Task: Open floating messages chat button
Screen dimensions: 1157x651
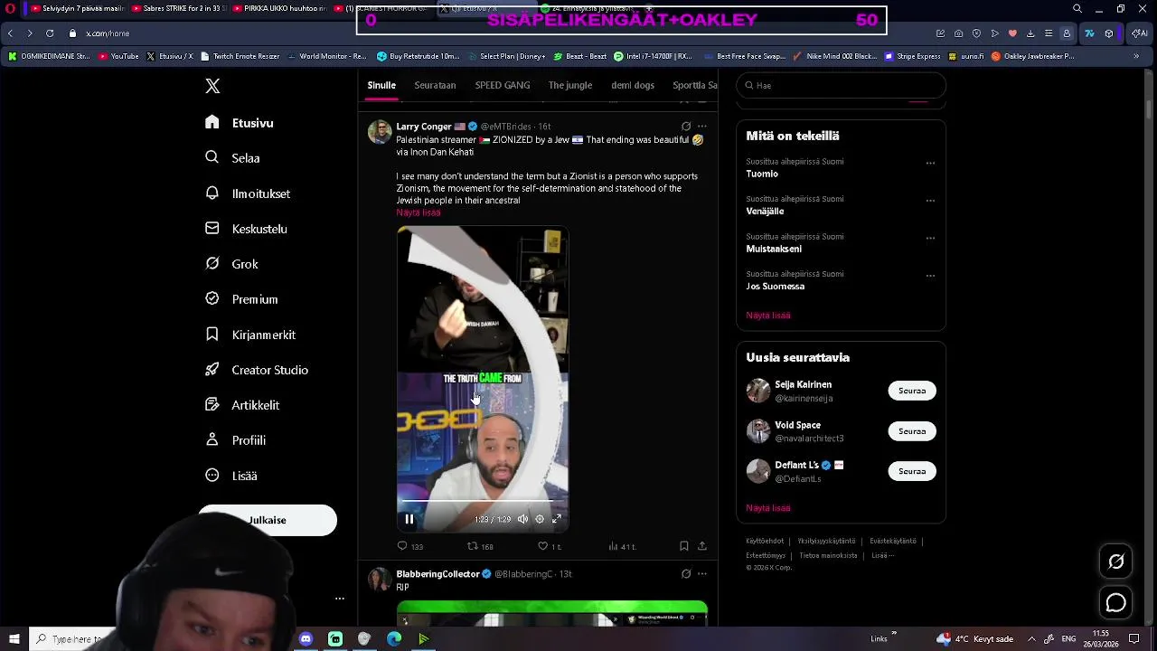Action: (1116, 603)
